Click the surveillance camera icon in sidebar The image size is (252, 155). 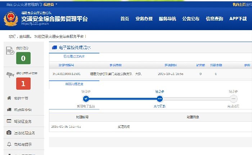click(x=10, y=75)
